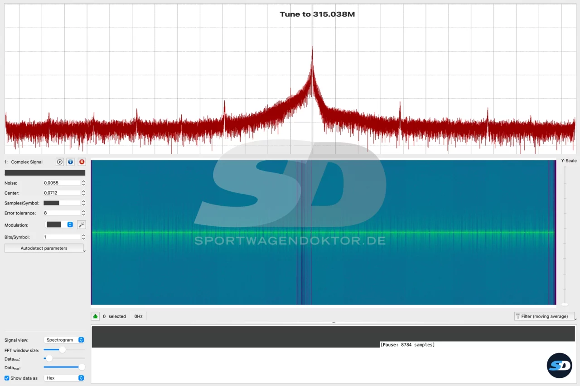Screen dimensions: 580x386
Task: Click the Data min slider handle
Action: click(49, 358)
